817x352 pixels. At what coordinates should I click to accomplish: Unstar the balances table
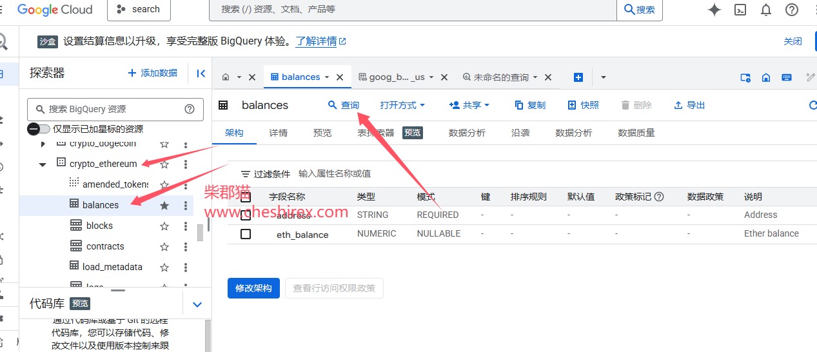tap(164, 205)
